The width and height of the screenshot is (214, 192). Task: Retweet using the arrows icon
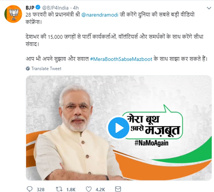coord(59,189)
